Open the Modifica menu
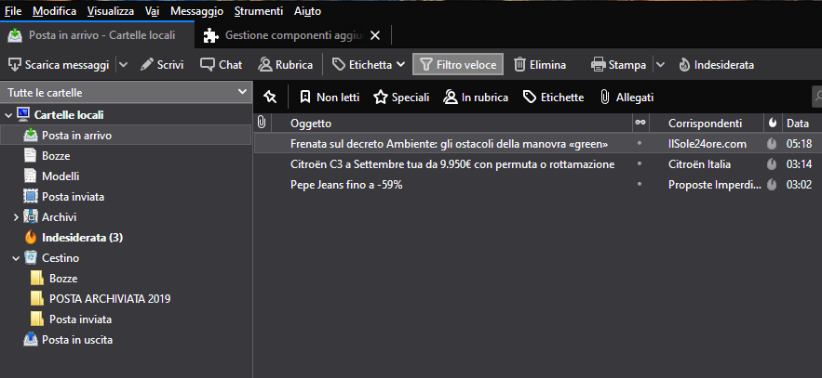 click(54, 11)
